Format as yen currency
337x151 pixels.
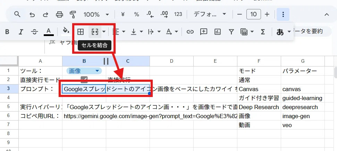[x=123, y=14]
